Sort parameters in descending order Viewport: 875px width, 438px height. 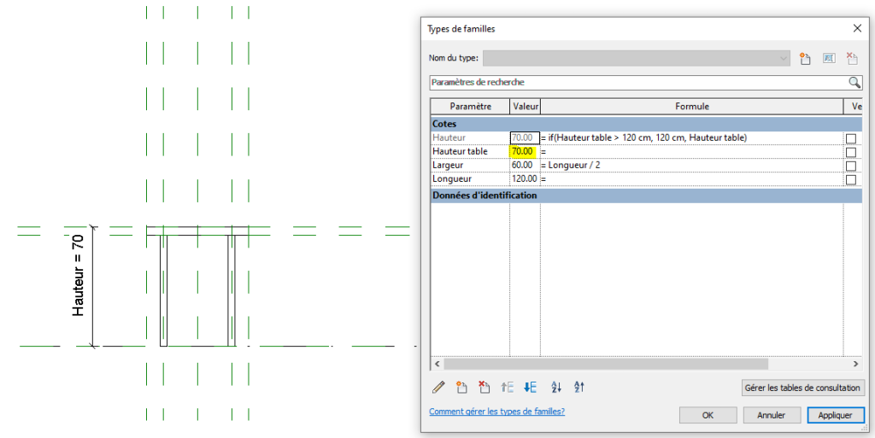point(579,388)
